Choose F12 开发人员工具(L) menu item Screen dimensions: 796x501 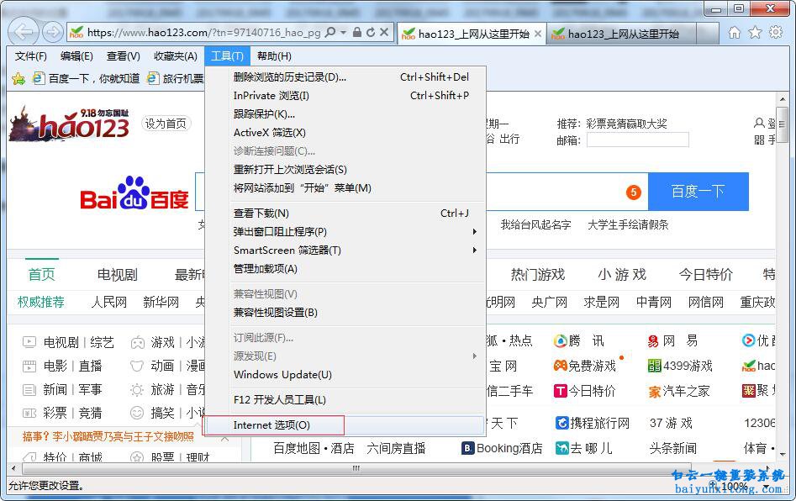(x=346, y=399)
